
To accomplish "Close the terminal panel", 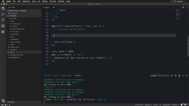I will click(x=187, y=76).
